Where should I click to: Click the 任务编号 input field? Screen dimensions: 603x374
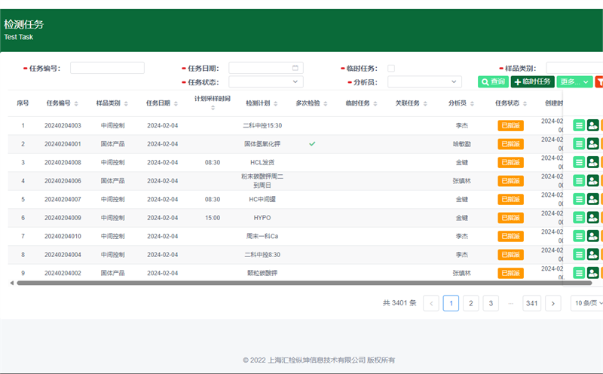click(107, 68)
